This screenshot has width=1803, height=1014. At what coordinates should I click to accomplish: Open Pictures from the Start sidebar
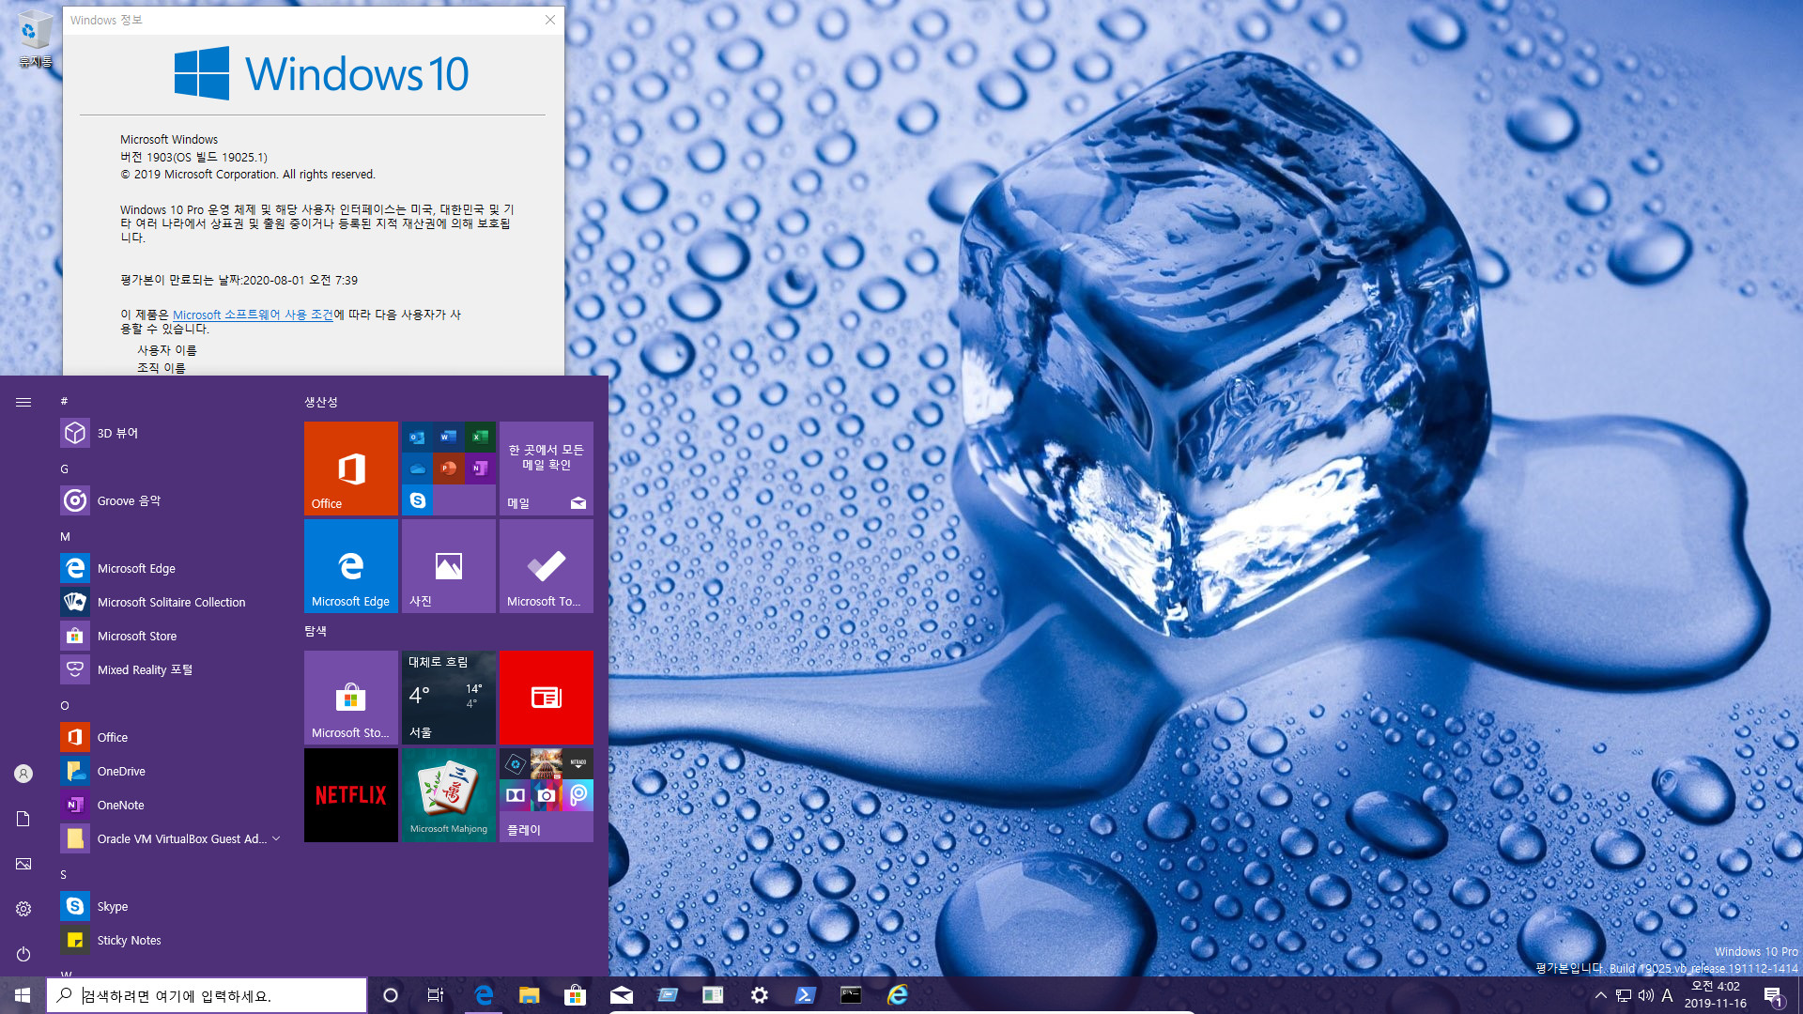23,864
